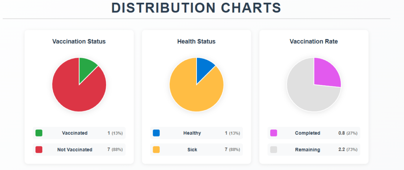404x170 pixels.
Task: Click the Remaining legend label
Action: coord(308,150)
